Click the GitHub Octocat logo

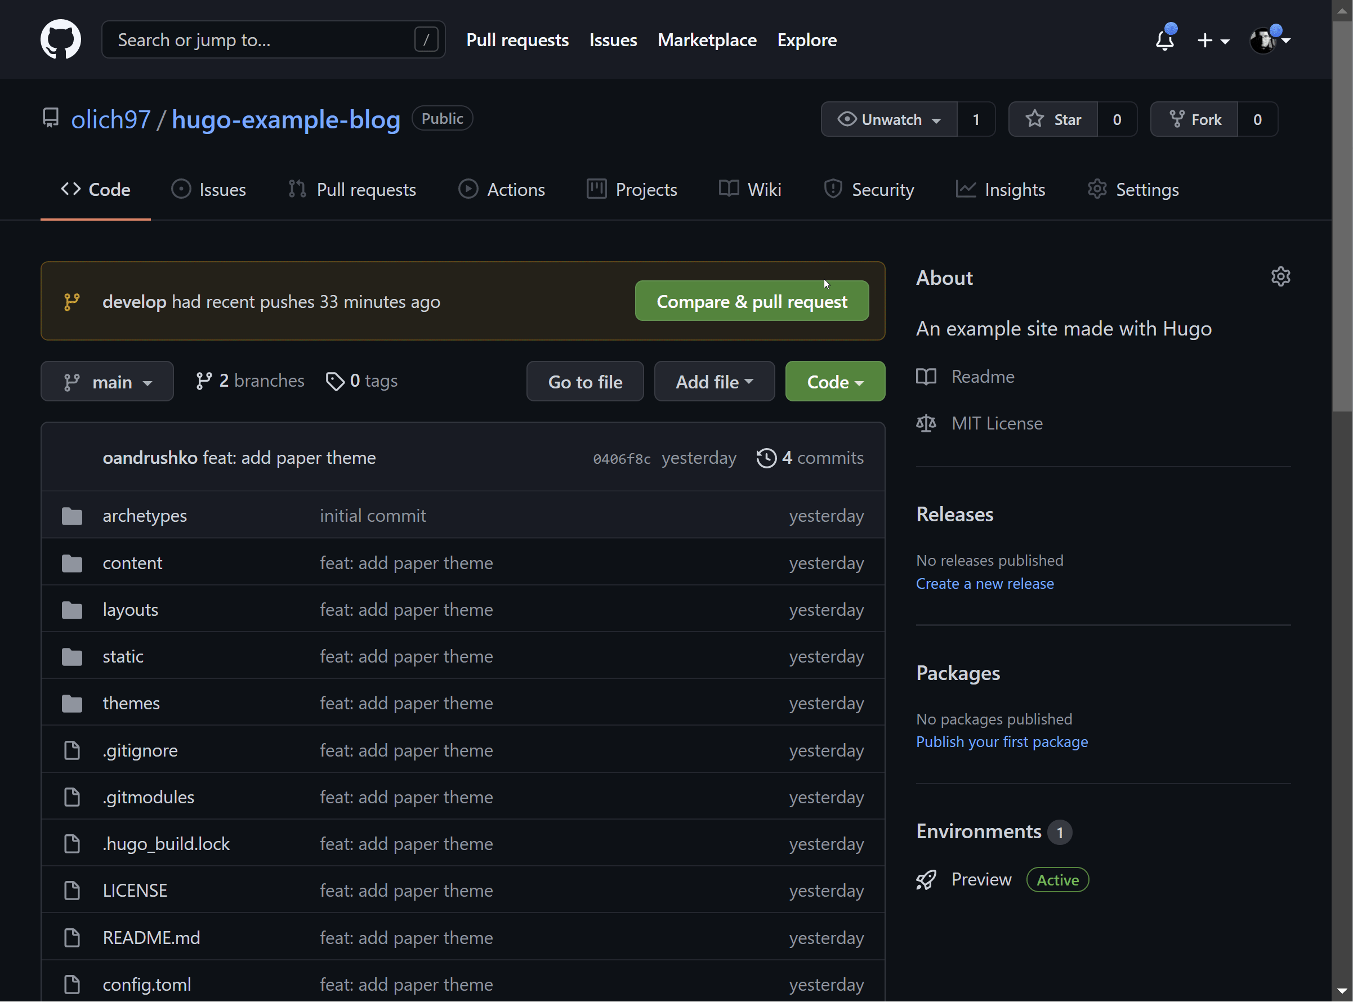click(61, 39)
